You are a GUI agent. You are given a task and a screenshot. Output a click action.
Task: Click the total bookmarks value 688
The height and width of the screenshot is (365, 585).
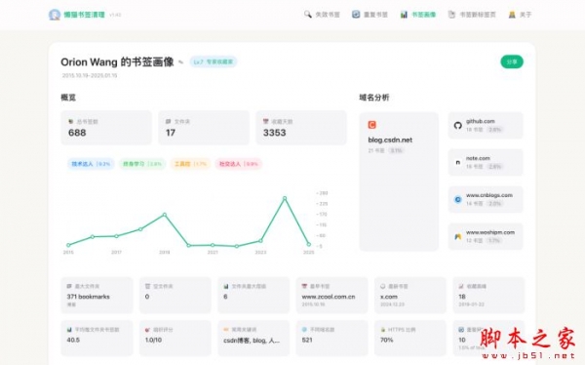[x=77, y=133]
